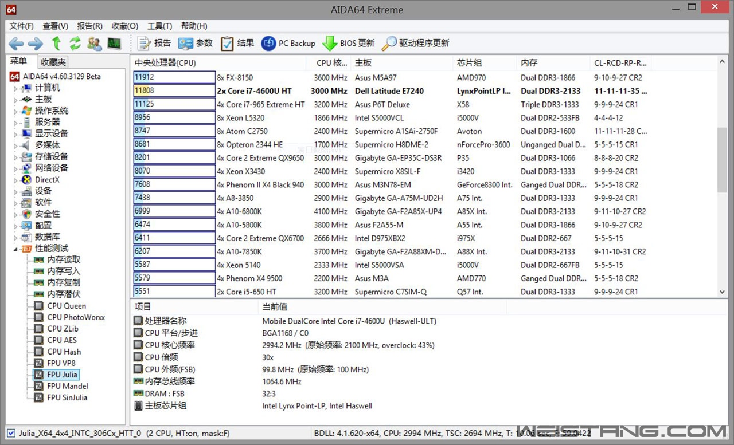734x445 pixels.
Task: Select the 内存读取 benchmark
Action: coord(63,259)
